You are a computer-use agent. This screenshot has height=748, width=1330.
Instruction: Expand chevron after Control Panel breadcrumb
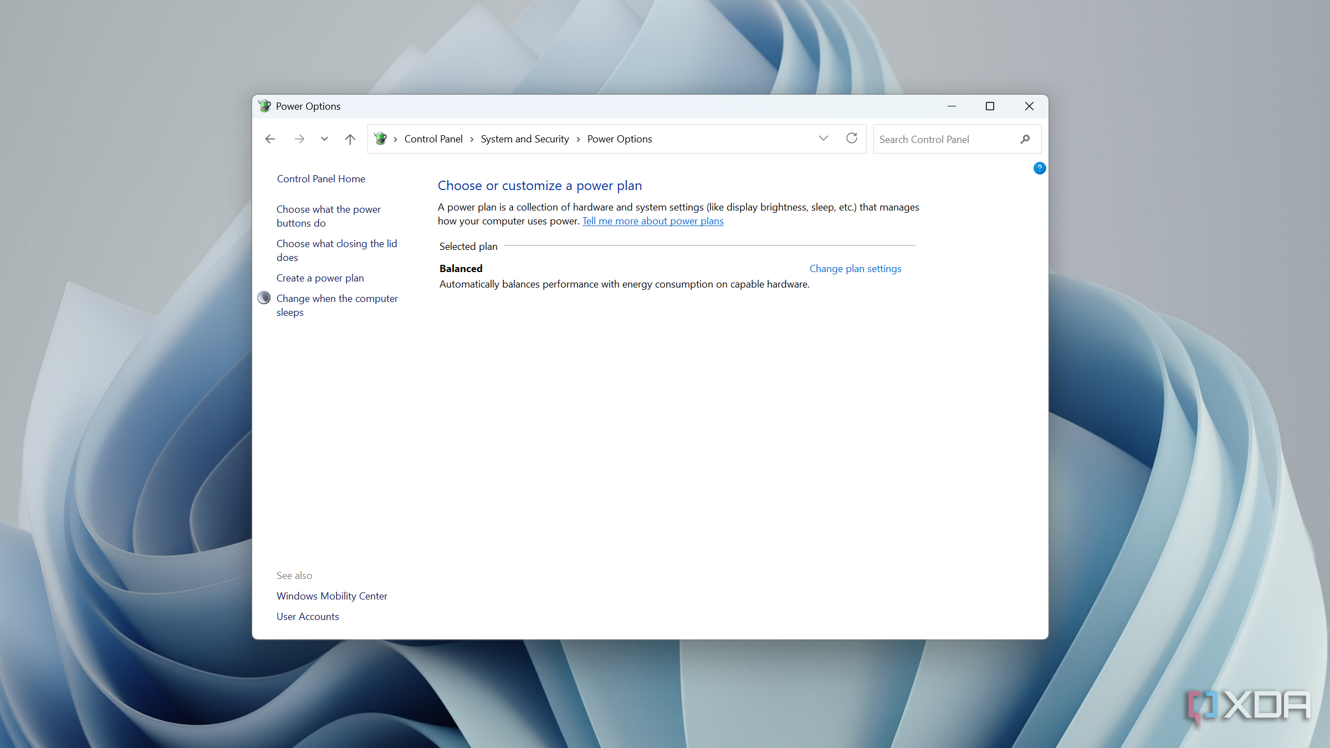(472, 140)
